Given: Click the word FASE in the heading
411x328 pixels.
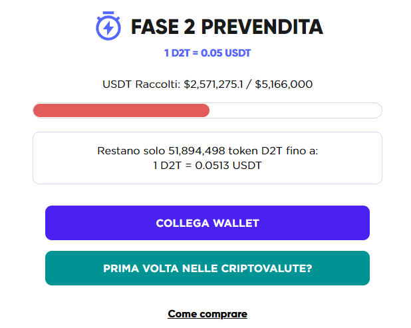Looking at the screenshot, I should (x=155, y=27).
